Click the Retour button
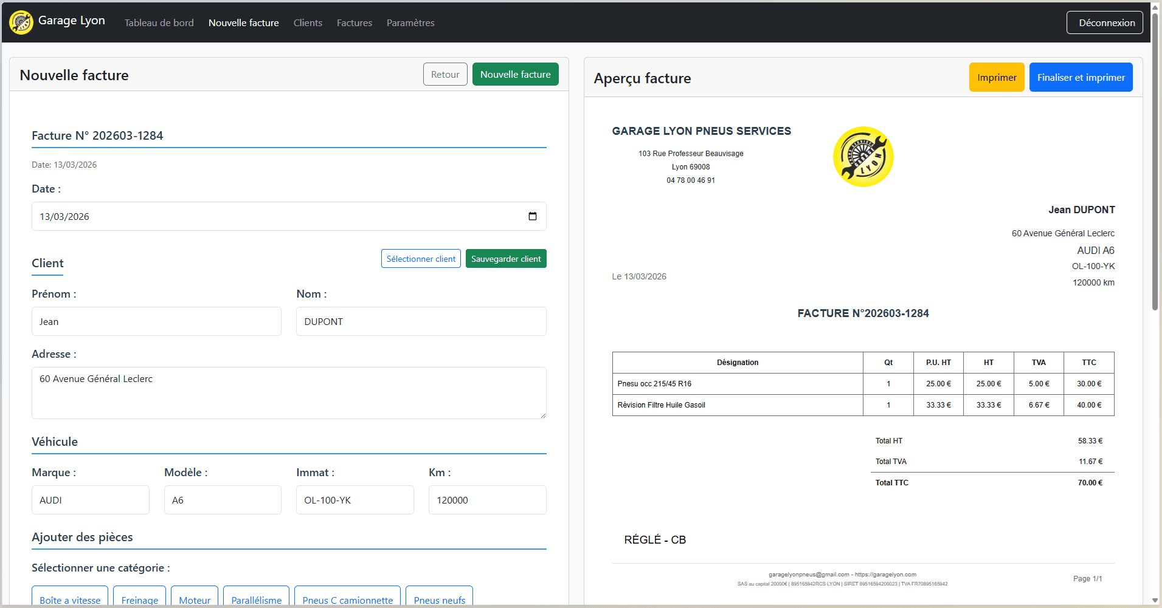Screen dimensions: 1162x608 445,73
